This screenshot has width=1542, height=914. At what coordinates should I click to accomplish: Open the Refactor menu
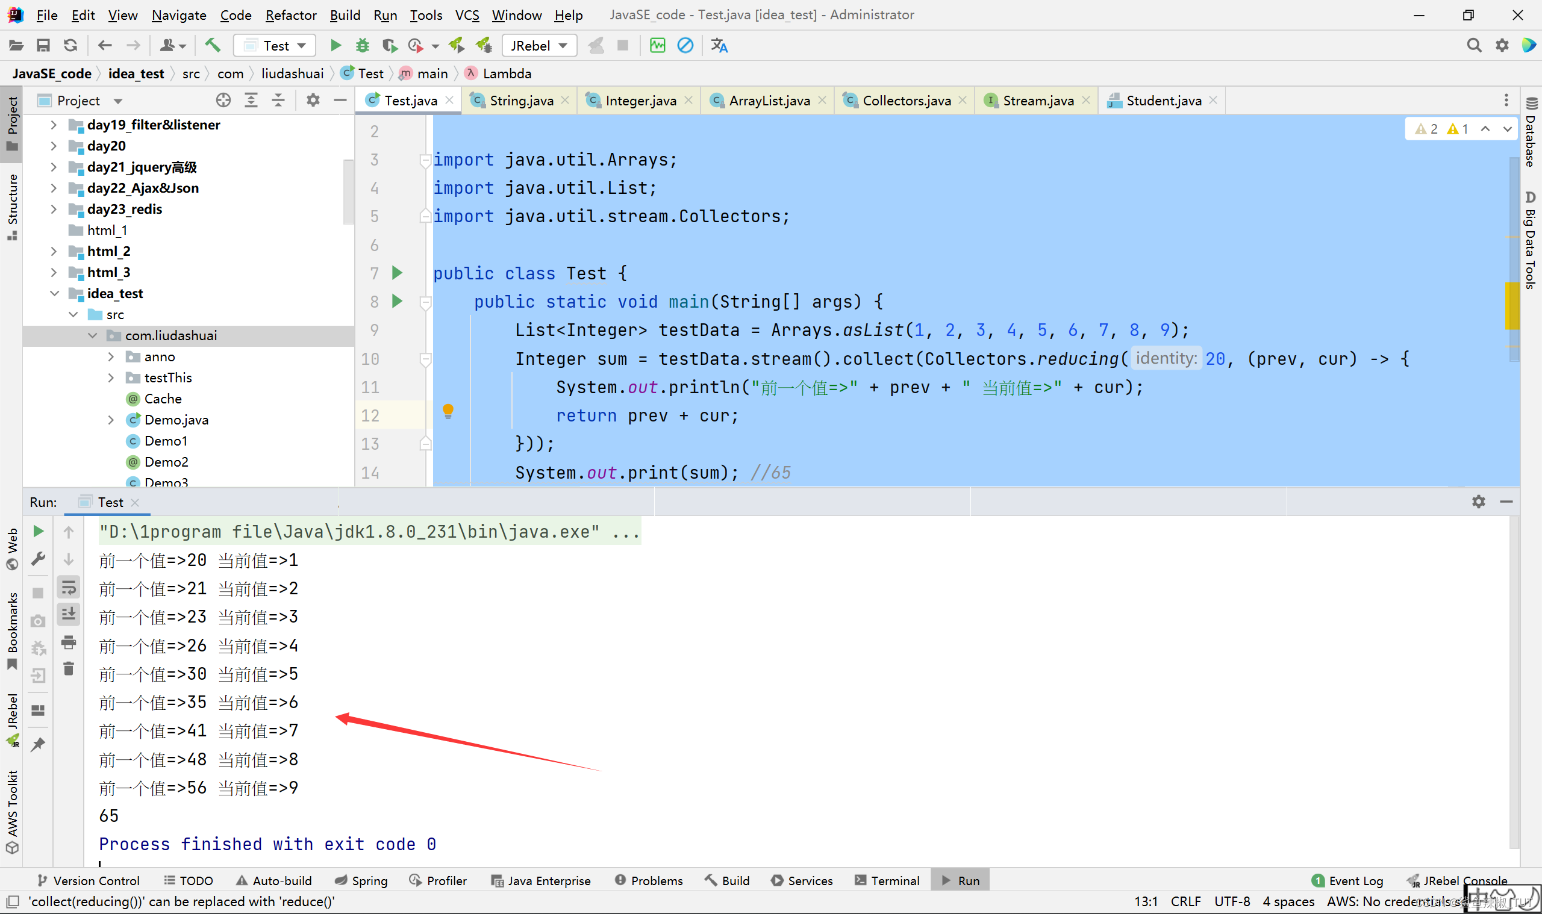click(291, 15)
